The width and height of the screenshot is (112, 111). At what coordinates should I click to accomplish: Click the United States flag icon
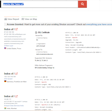point(5,48)
